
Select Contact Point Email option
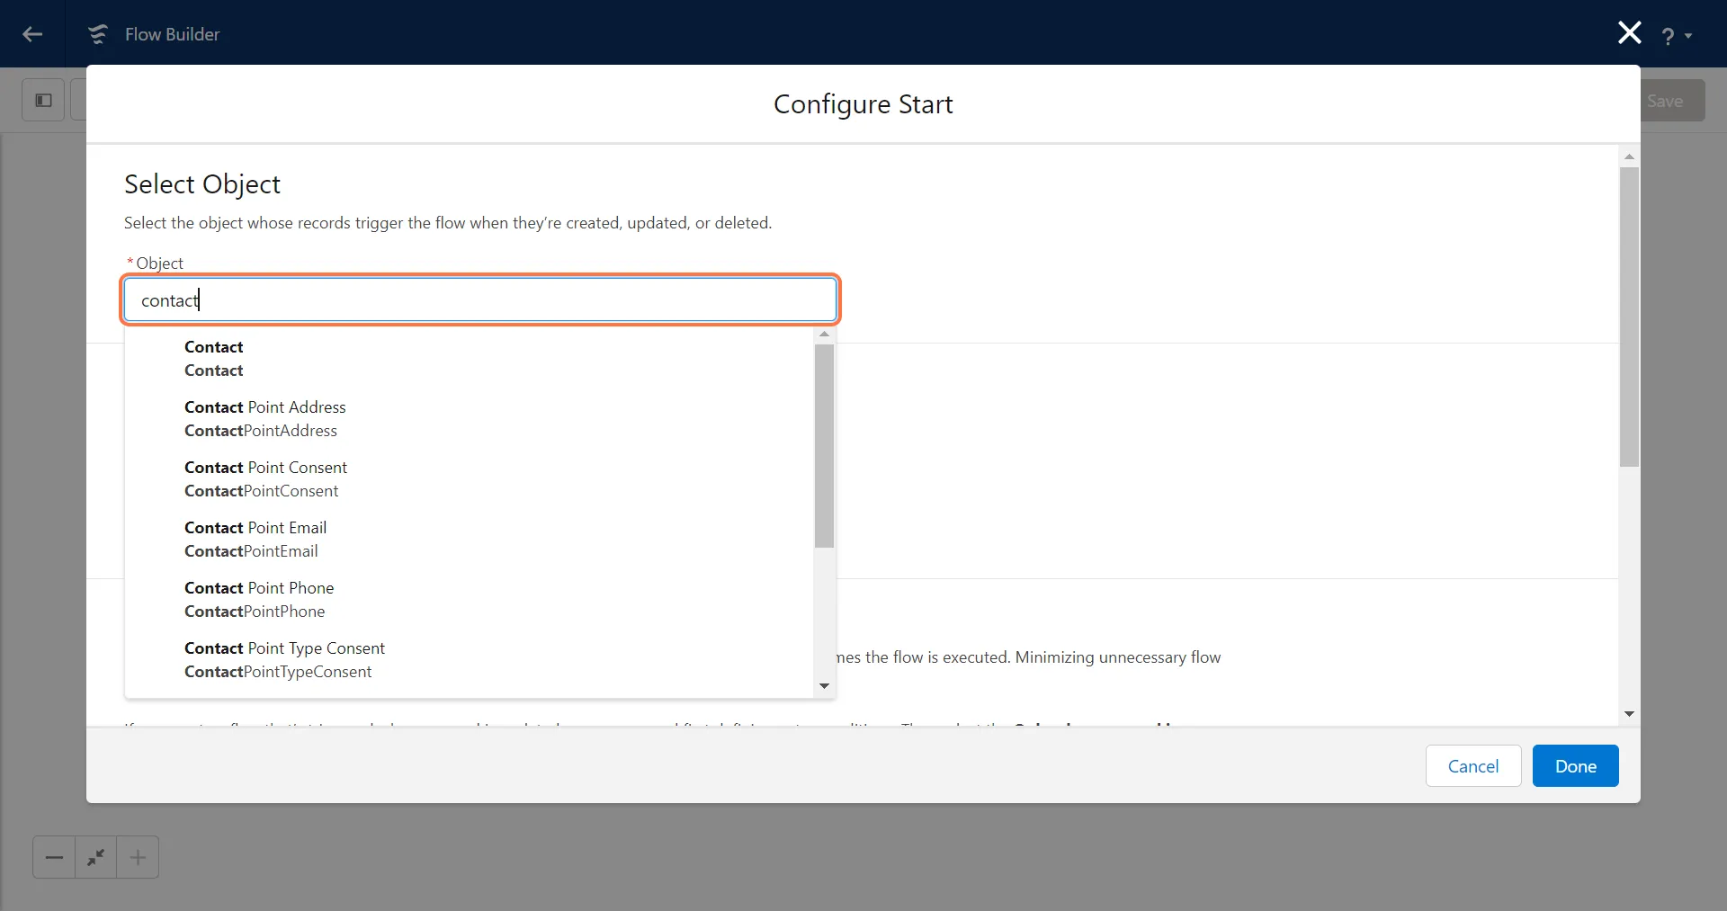click(x=255, y=539)
